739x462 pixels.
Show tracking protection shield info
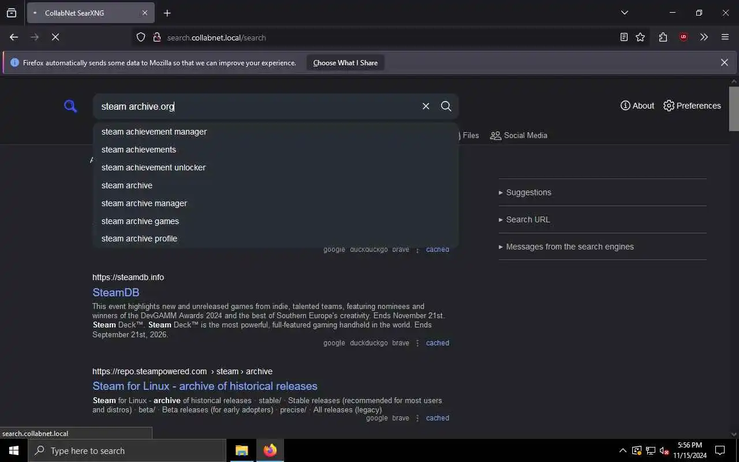141,37
